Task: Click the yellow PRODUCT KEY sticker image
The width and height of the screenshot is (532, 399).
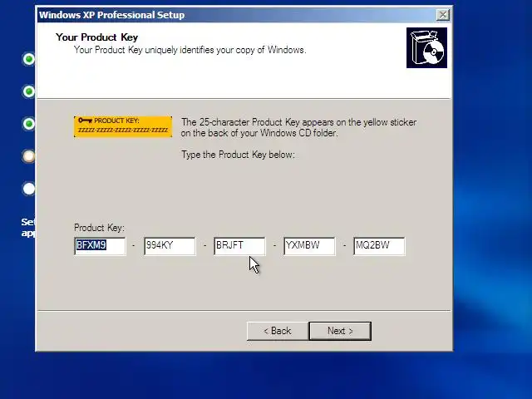Action: click(123, 126)
